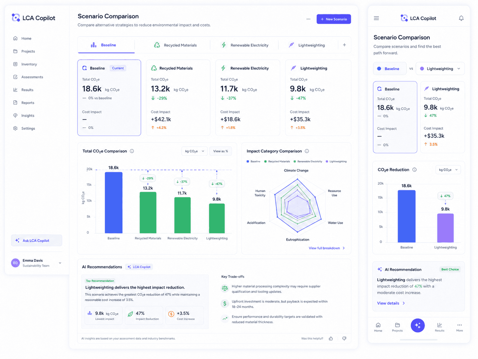Show info for Total CO2e Comparison
The height and width of the screenshot is (359, 478).
tap(132, 151)
